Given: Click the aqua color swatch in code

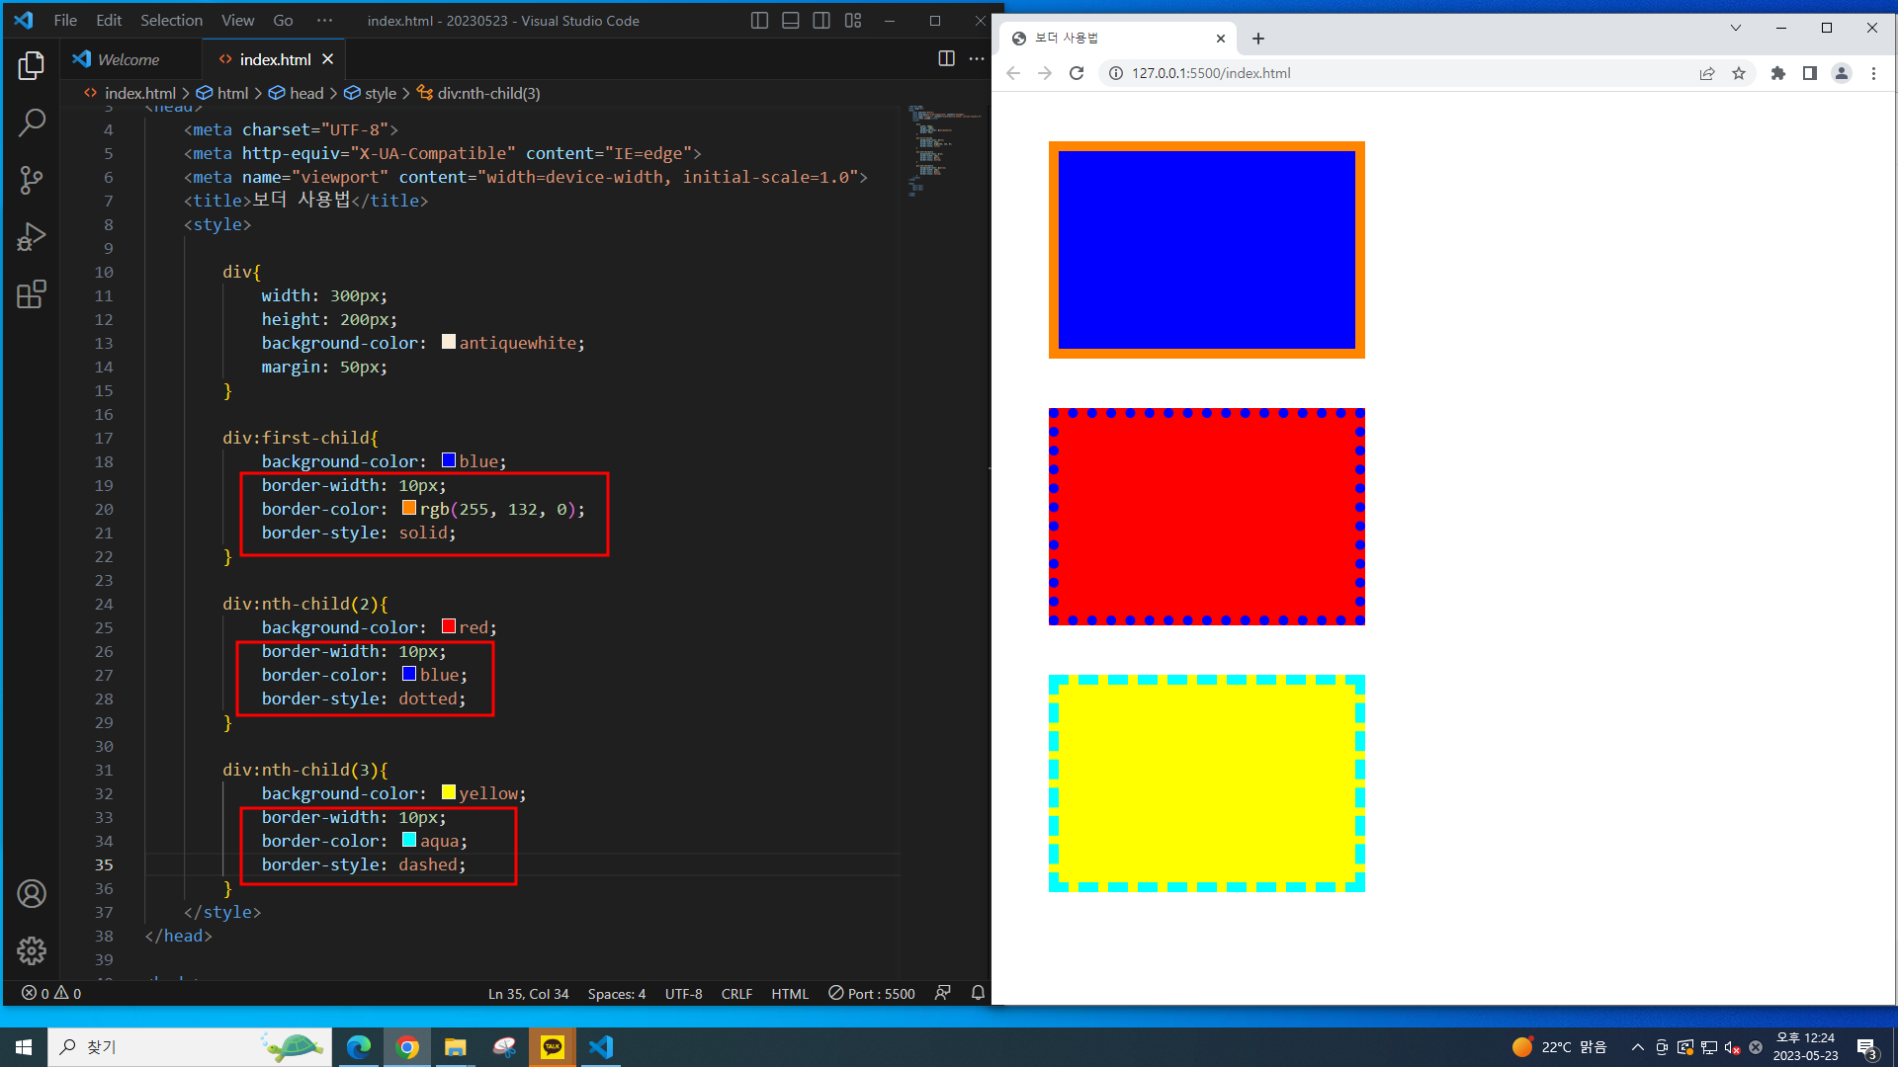Looking at the screenshot, I should pos(409,840).
